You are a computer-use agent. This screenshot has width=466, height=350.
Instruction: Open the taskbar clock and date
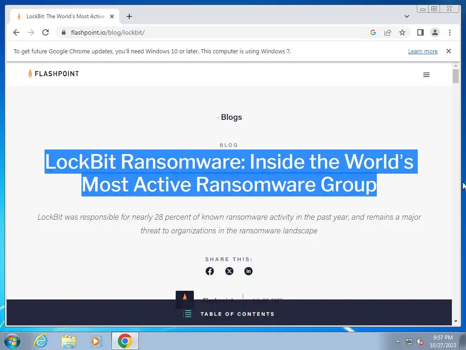click(x=443, y=341)
